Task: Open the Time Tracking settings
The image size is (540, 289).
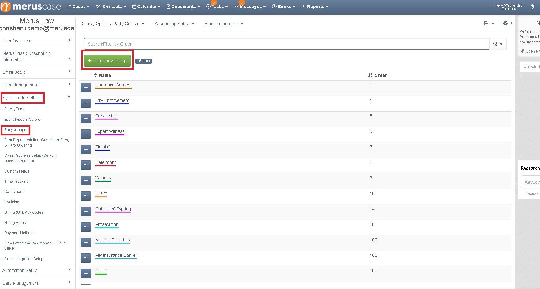Action: [16, 182]
